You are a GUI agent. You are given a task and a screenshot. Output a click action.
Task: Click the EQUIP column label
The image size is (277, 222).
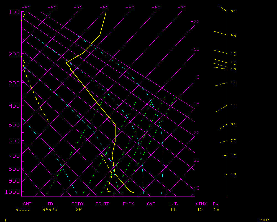click(103, 204)
